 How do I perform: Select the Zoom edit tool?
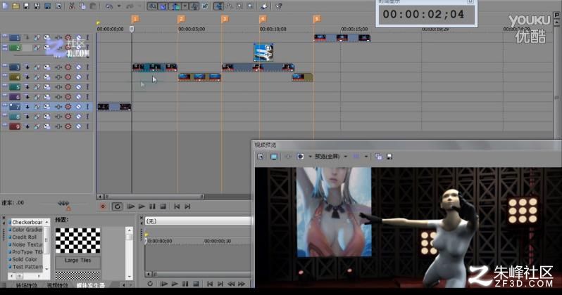tap(250, 6)
